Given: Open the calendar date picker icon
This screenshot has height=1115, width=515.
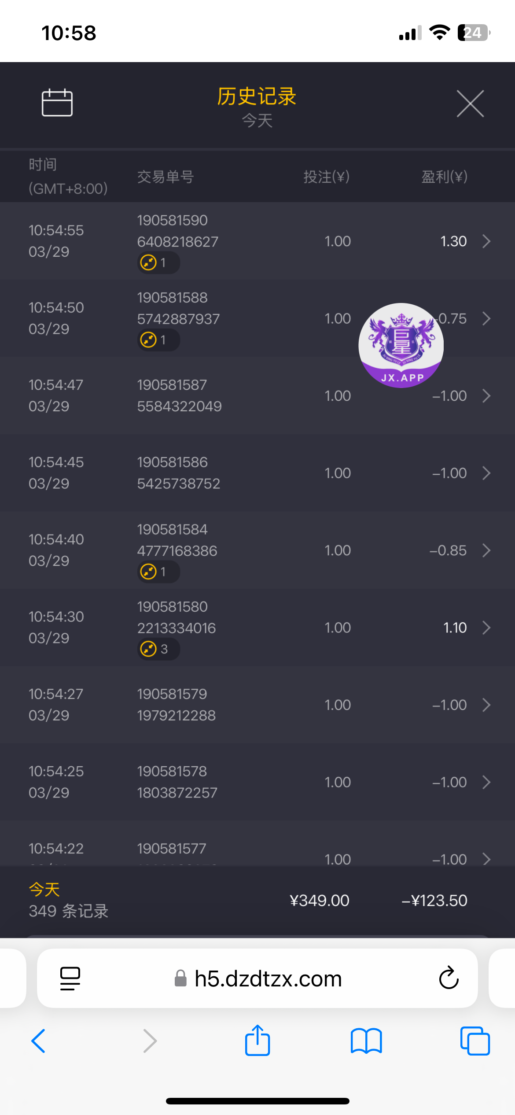Looking at the screenshot, I should pyautogui.click(x=57, y=103).
